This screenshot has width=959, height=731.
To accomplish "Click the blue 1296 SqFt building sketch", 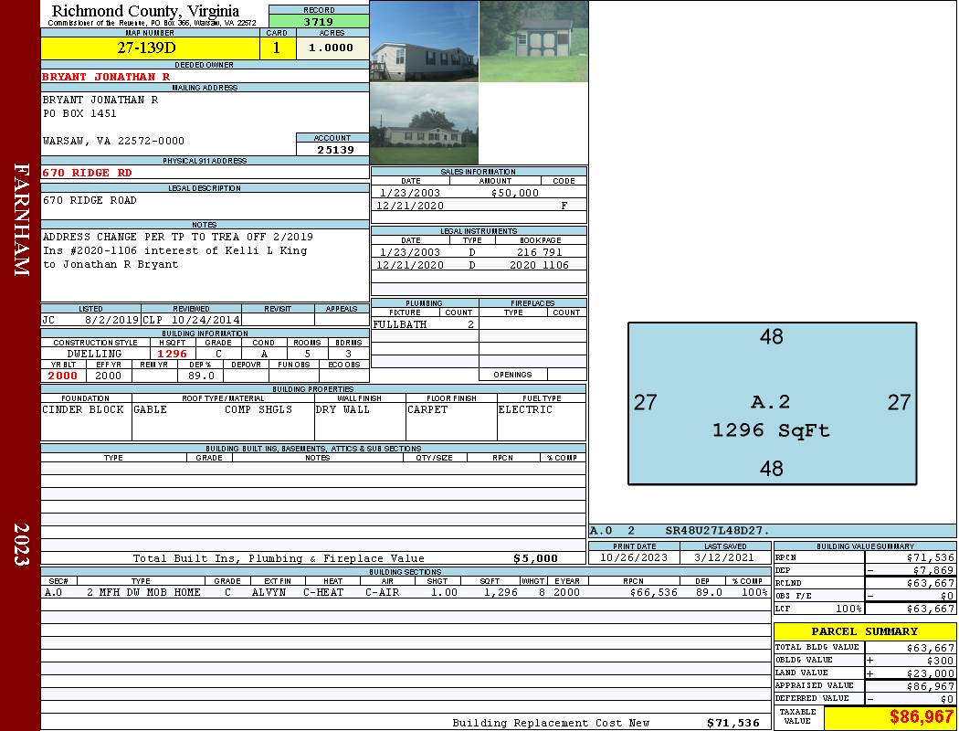I will (772, 403).
